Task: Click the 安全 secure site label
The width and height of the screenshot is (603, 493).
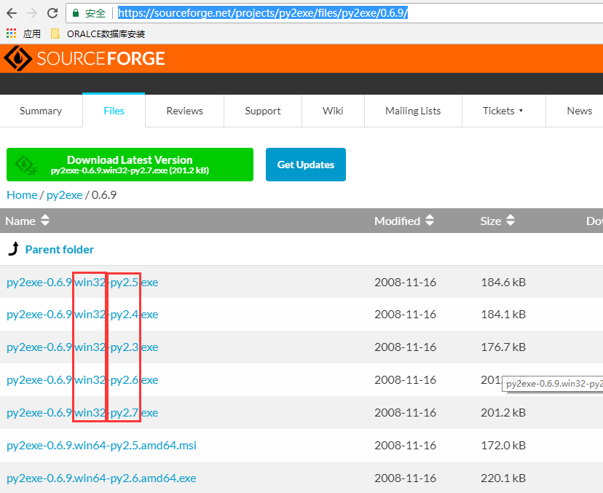Action: click(95, 13)
